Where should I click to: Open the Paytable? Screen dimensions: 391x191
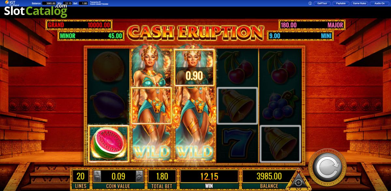341,3
